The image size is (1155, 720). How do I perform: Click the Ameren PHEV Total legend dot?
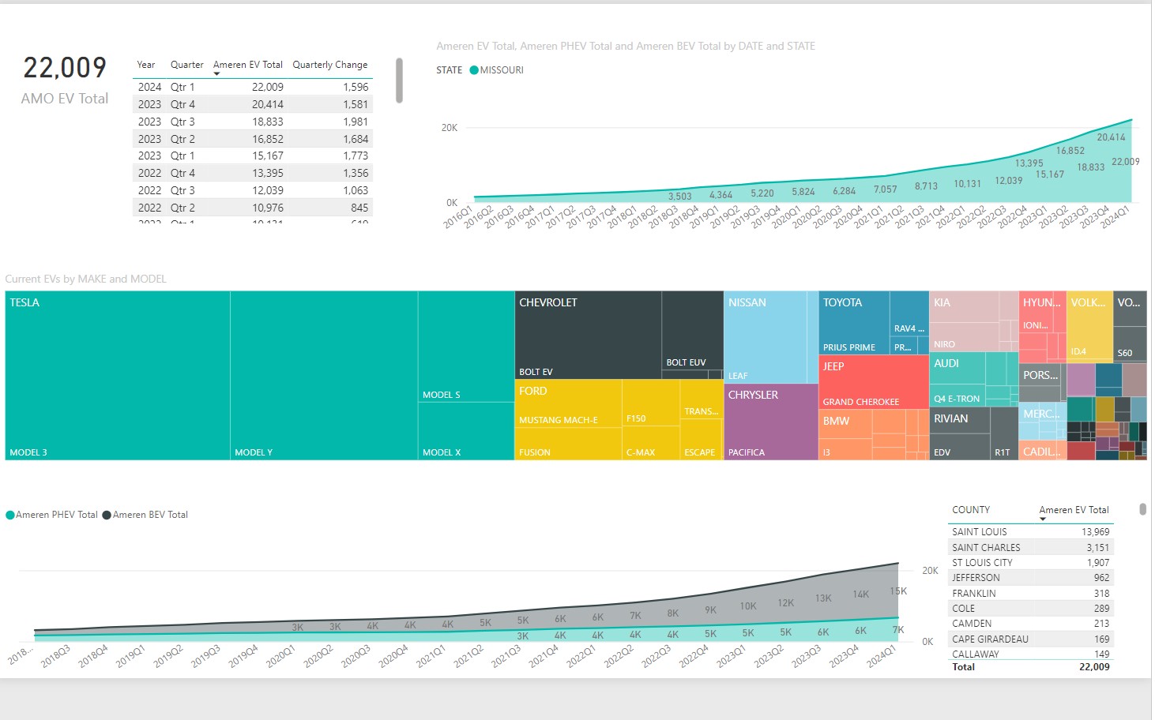pyautogui.click(x=10, y=515)
